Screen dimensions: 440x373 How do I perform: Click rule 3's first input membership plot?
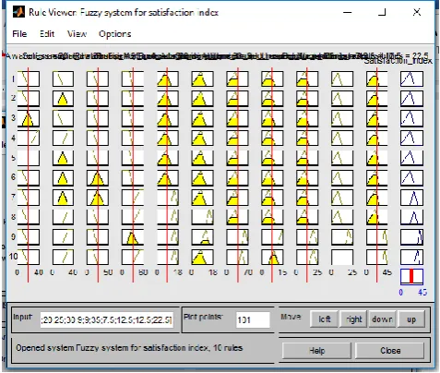[29, 118]
